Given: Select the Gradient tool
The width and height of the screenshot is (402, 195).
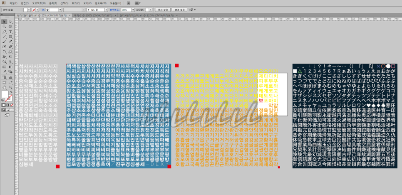Looking at the screenshot, I should pos(10,67).
